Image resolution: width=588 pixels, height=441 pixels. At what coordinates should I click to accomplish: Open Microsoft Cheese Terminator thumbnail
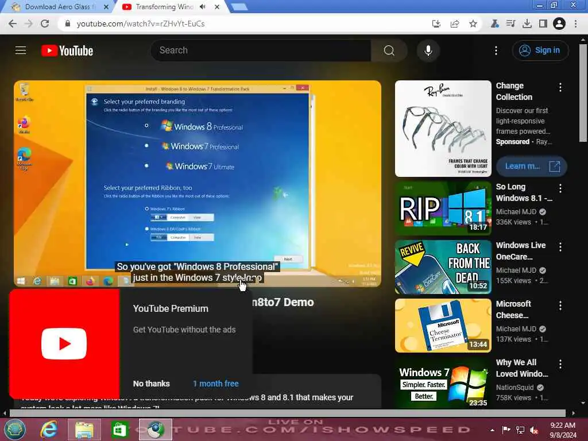[443, 326]
